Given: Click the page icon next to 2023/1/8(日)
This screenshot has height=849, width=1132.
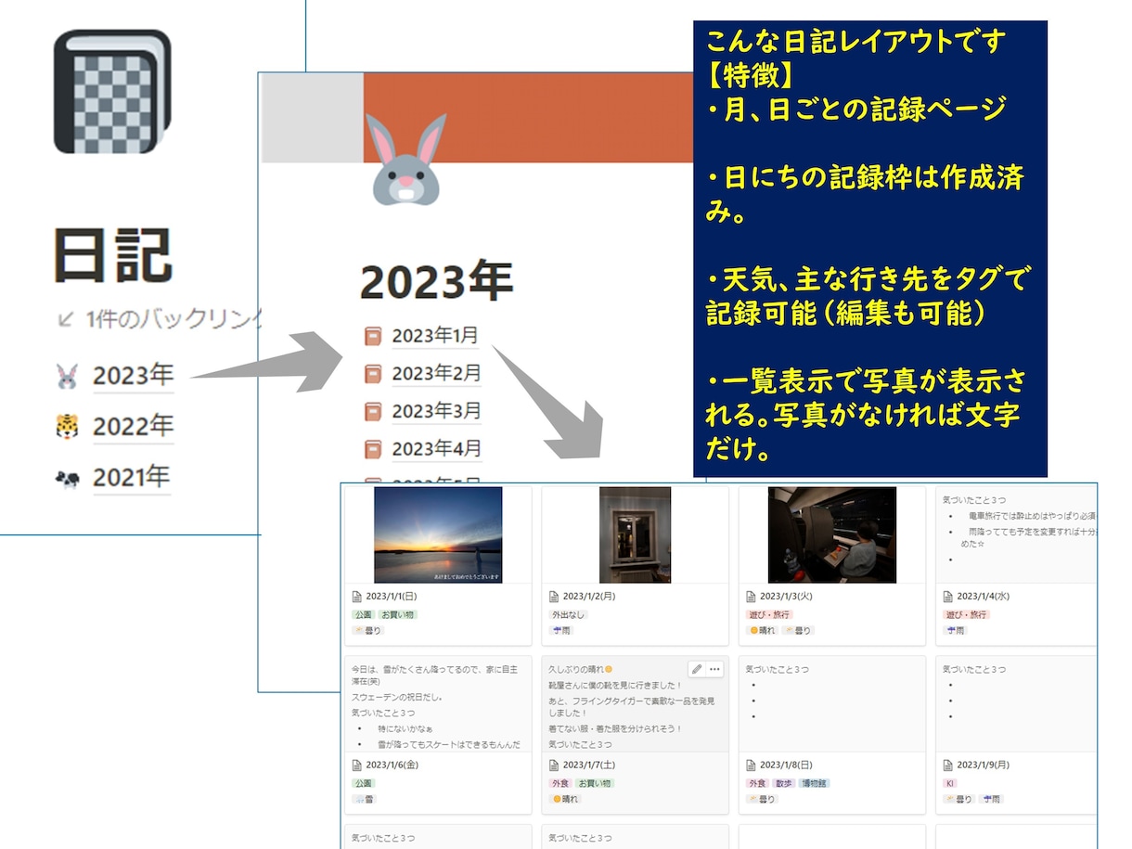Looking at the screenshot, I should coord(752,765).
